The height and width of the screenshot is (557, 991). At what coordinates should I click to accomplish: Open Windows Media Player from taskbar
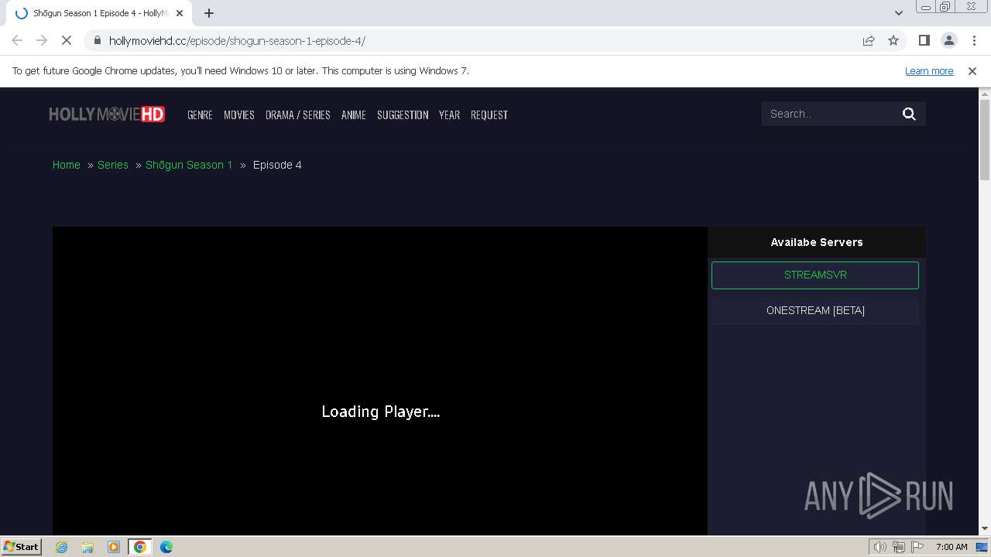click(x=114, y=547)
